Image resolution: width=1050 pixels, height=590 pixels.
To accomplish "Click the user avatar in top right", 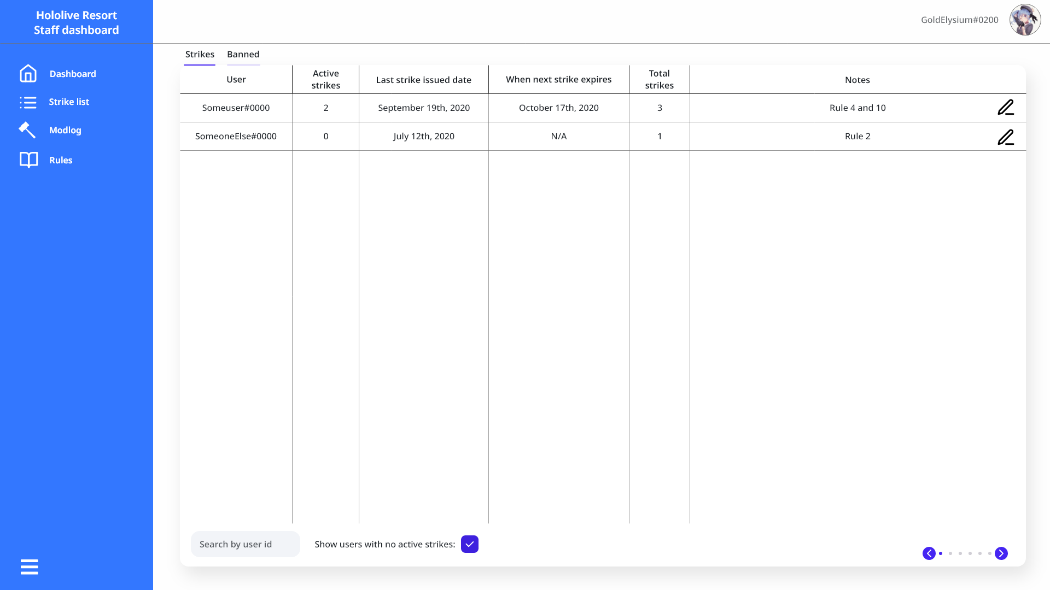I will tap(1025, 20).
